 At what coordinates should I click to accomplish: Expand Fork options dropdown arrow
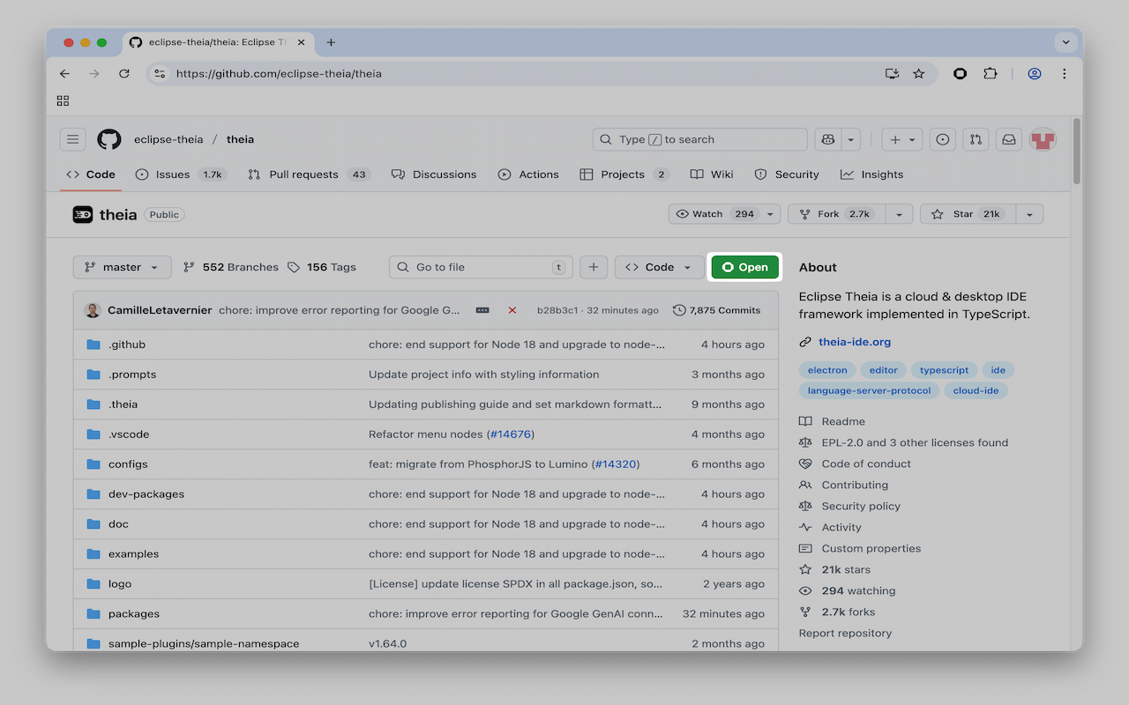(x=899, y=214)
